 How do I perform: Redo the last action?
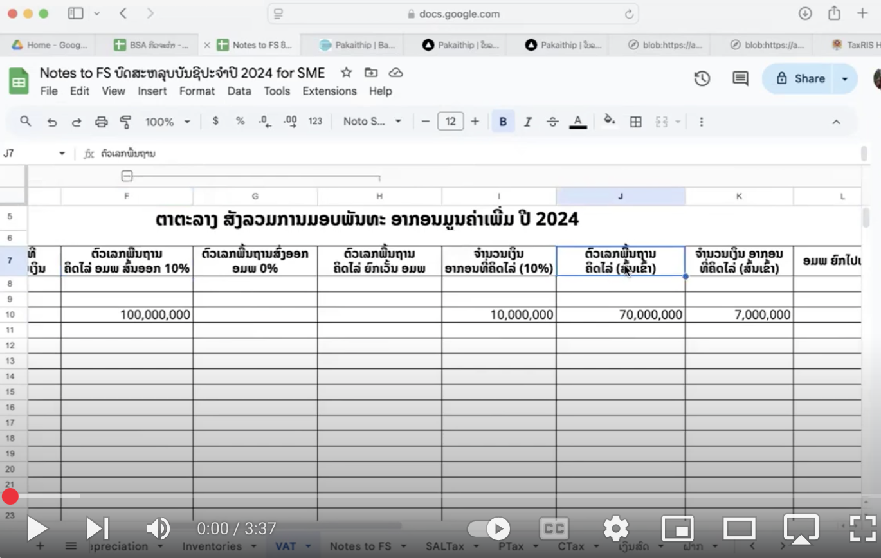coord(77,122)
